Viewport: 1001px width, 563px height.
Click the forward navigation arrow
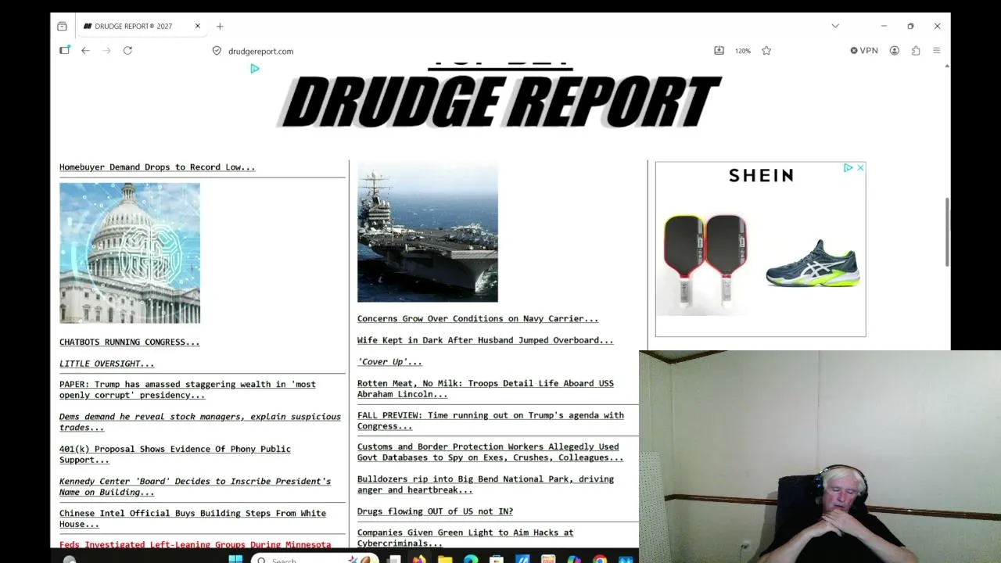(106, 50)
